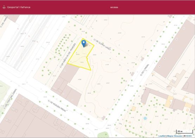
Task: Select the blue location marker pin
Action: tap(84, 44)
